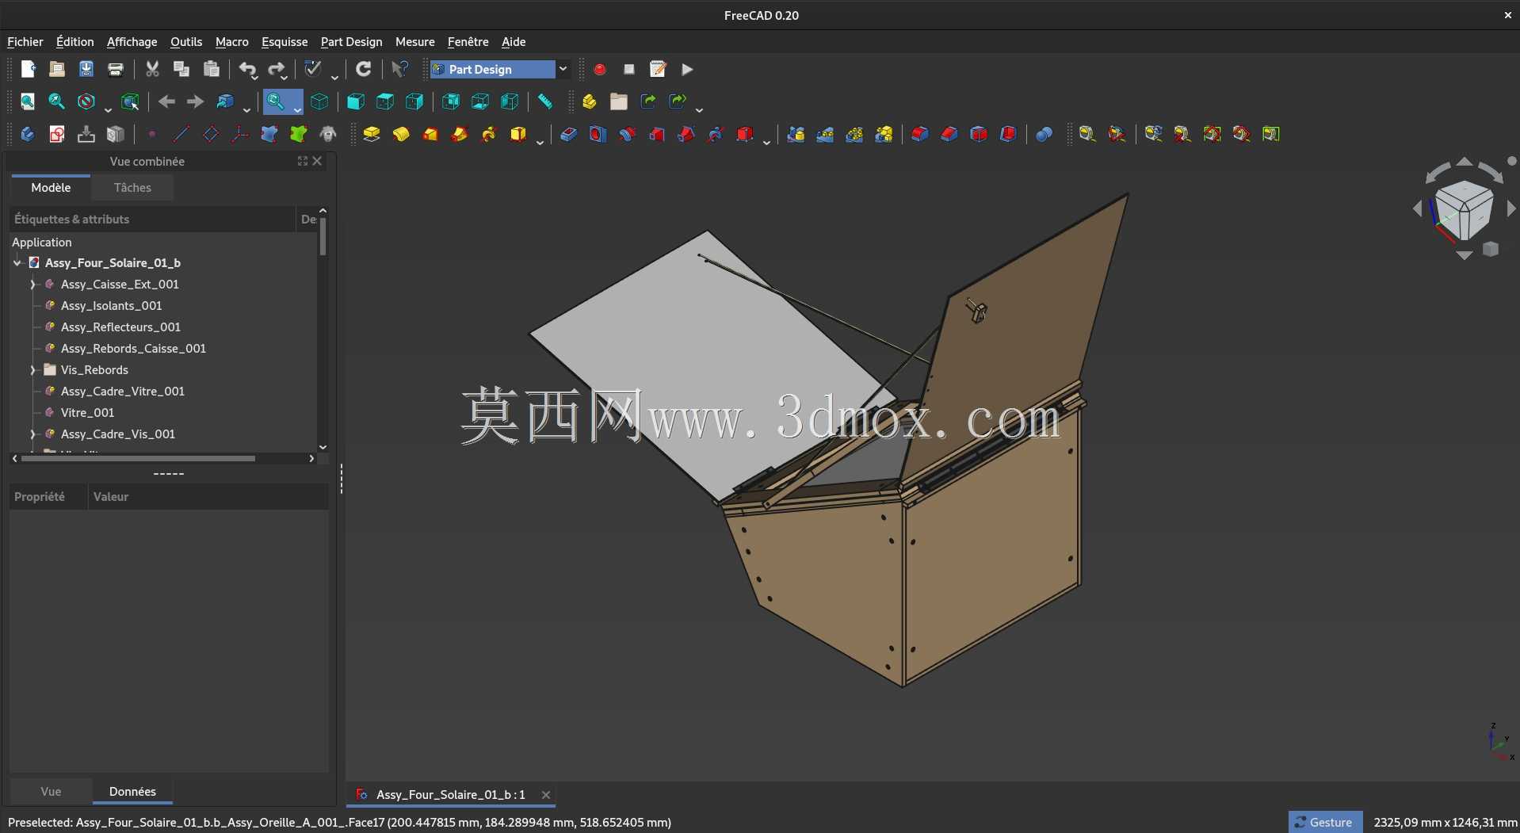This screenshot has width=1520, height=833.
Task: Select the Hole tool
Action: (x=598, y=134)
